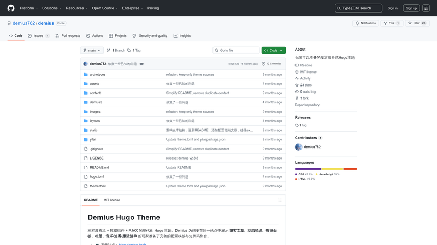Click the LICENSE file icon
437x245 pixels.
click(86, 158)
